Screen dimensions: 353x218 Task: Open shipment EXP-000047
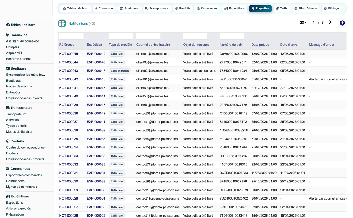[96, 71]
